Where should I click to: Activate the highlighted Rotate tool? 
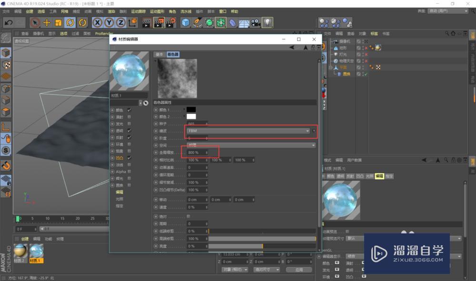[70, 22]
